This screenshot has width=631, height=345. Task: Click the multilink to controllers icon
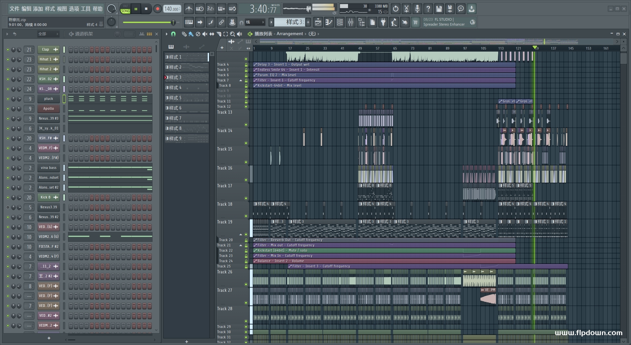222,22
